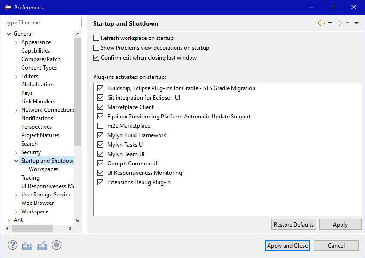Open Globalization preferences page
The image size is (365, 258).
pyautogui.click(x=37, y=85)
